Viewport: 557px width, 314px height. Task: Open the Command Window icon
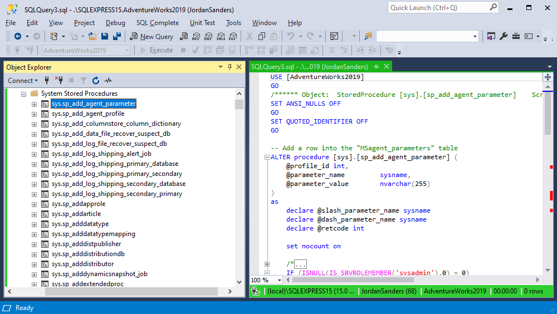(x=529, y=36)
